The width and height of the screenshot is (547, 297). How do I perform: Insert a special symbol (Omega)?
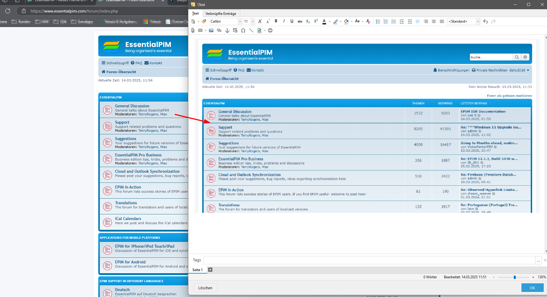pos(243,30)
